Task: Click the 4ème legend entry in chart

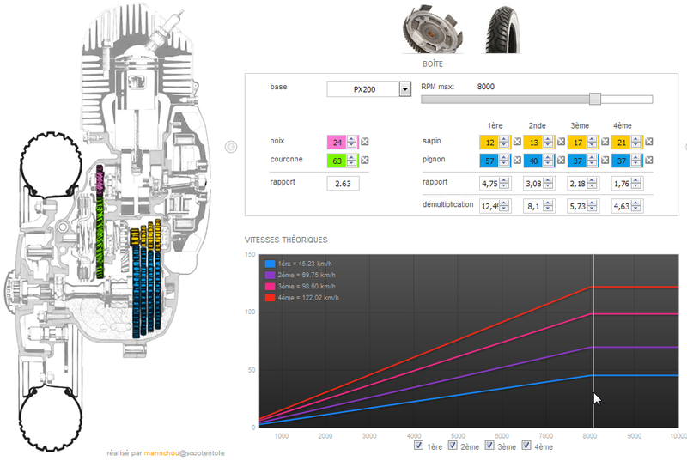Action: (302, 298)
